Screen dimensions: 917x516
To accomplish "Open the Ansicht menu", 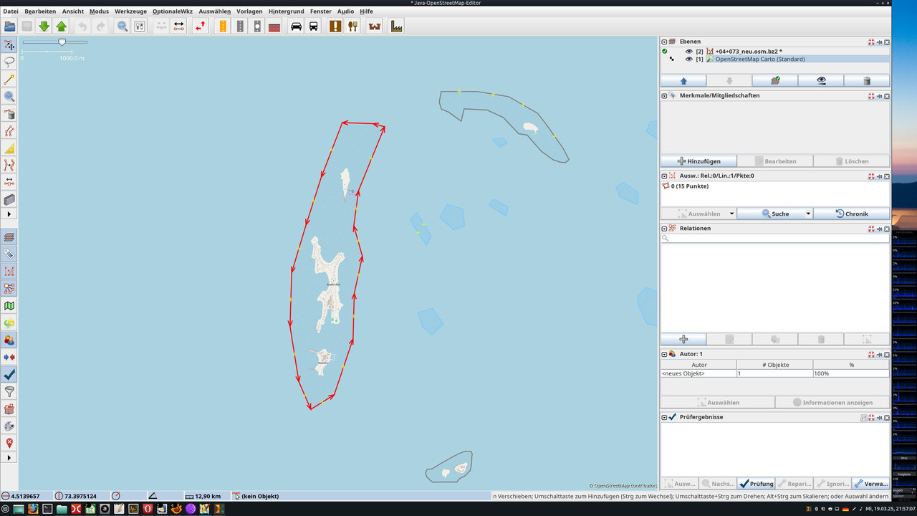I will point(73,11).
